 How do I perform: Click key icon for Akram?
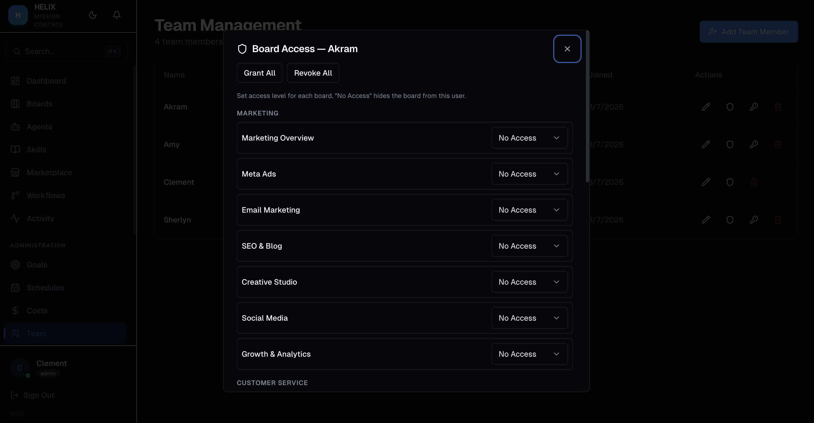coord(754,107)
